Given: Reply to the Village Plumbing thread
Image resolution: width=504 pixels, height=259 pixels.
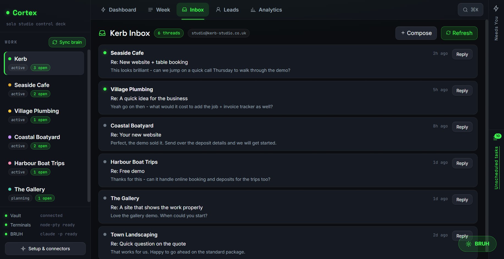Looking at the screenshot, I should click(462, 90).
